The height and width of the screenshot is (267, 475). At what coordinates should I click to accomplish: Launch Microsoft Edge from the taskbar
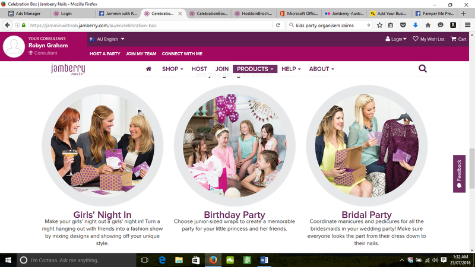point(162,260)
